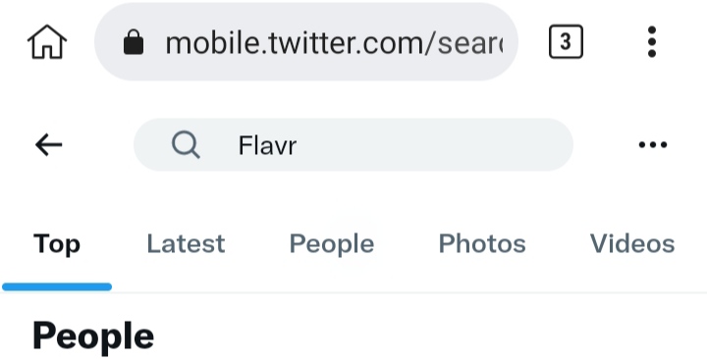Open the tab switcher showing 3 tabs
The width and height of the screenshot is (707, 359).
[566, 42]
